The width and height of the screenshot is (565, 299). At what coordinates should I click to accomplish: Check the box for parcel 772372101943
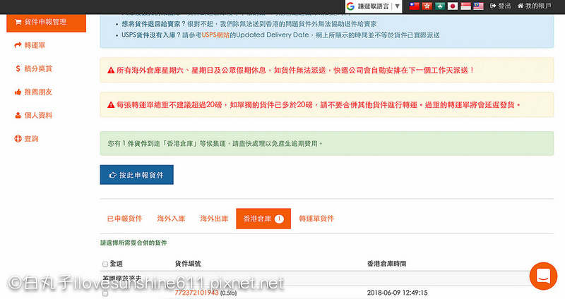[105, 293]
